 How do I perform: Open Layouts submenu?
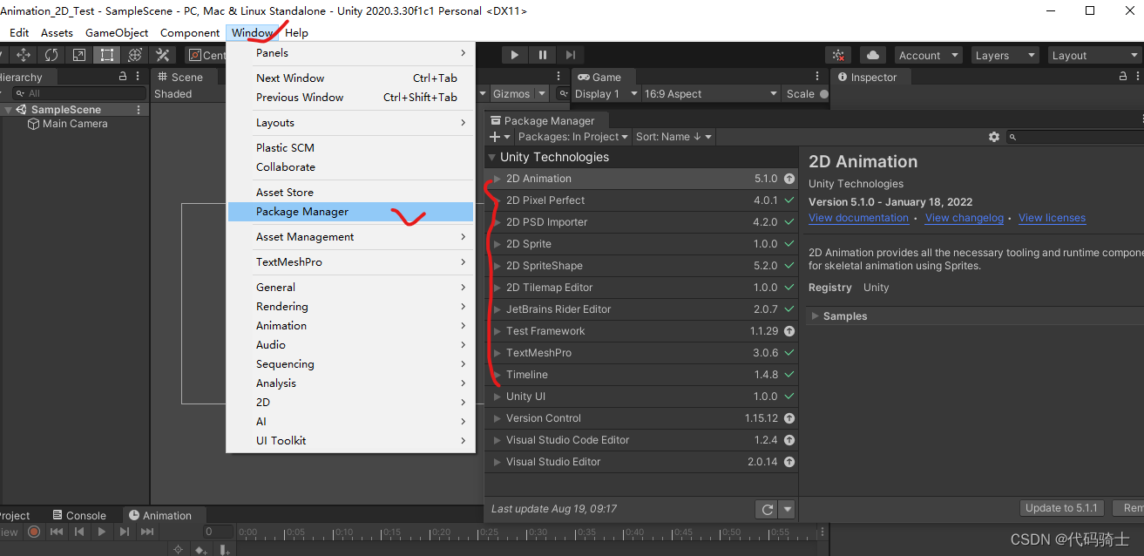pyautogui.click(x=350, y=123)
